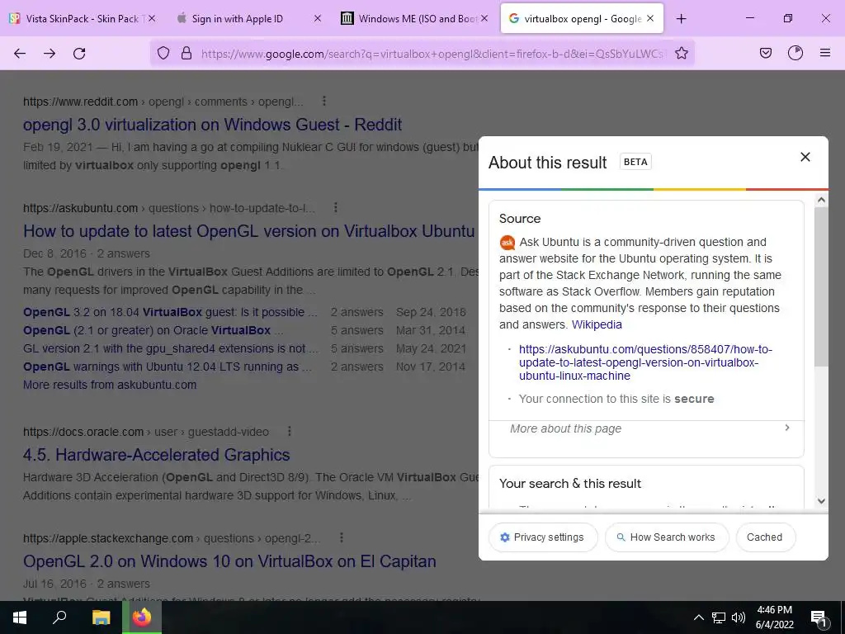Open the volume speaker tray icon
Image resolution: width=845 pixels, height=634 pixels.
pyautogui.click(x=739, y=617)
